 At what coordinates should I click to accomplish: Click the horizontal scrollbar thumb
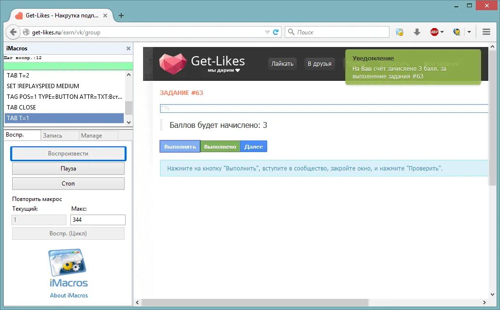pos(255,302)
